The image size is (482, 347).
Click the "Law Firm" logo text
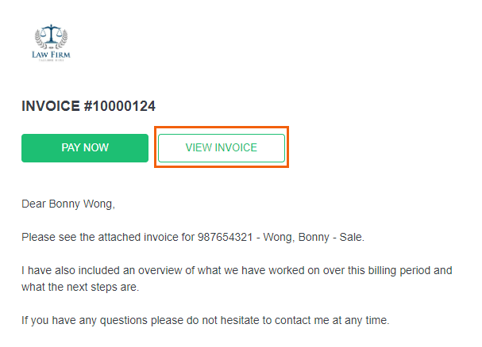pos(51,55)
